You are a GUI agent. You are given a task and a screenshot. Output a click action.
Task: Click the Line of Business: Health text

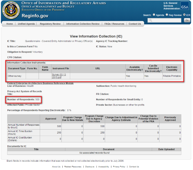click(20, 86)
